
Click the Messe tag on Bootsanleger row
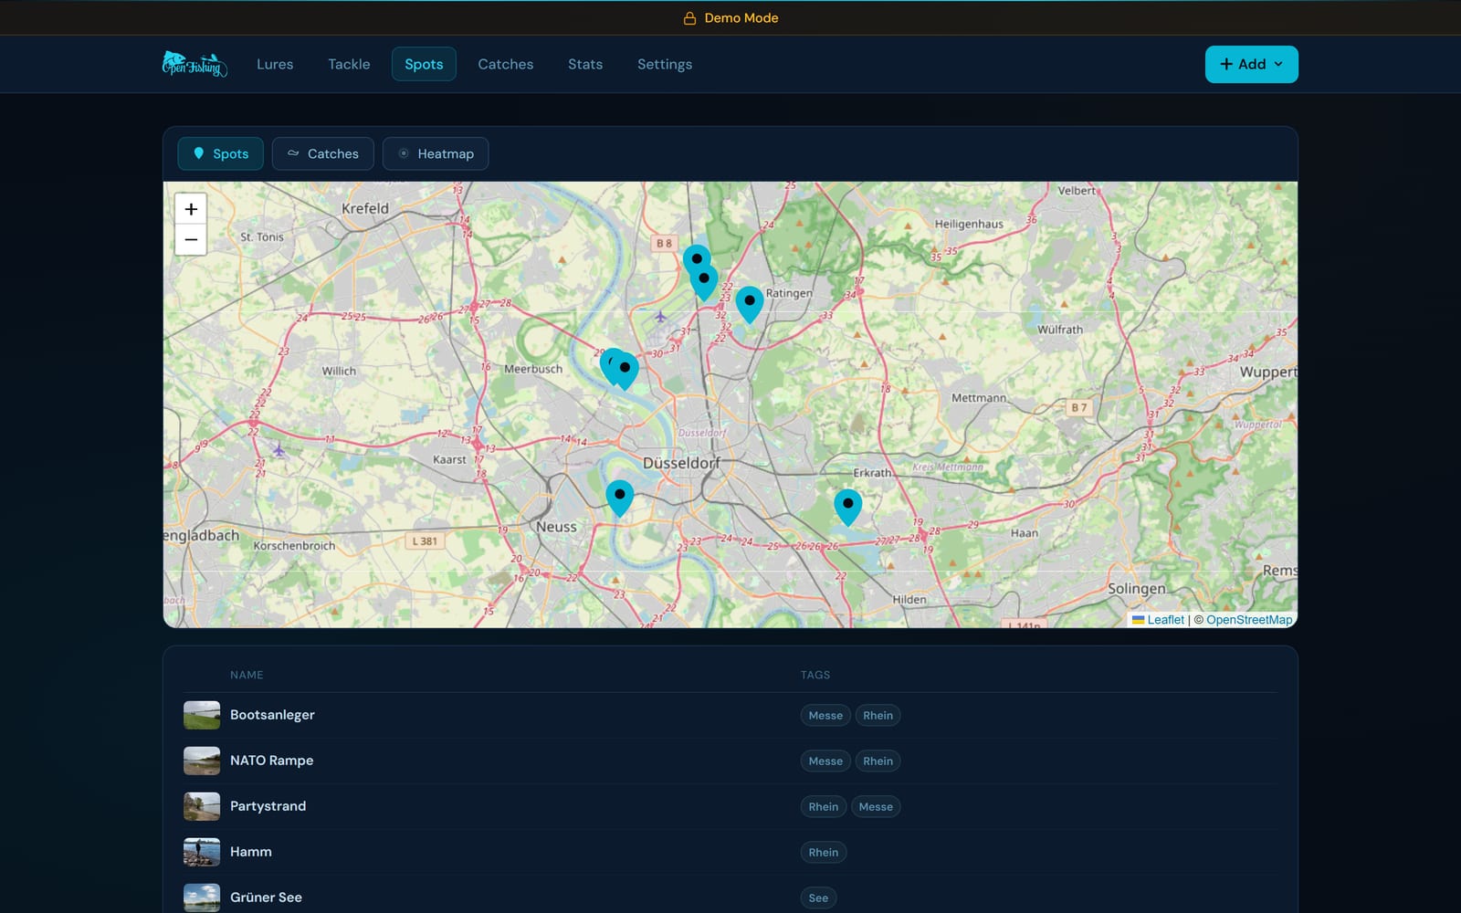point(825,715)
